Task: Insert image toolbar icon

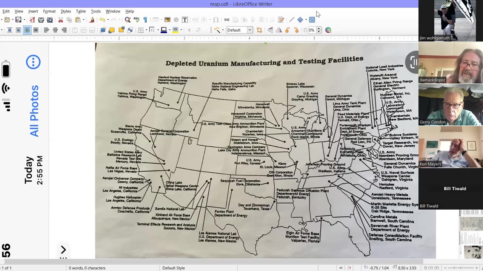Action: tap(167, 20)
